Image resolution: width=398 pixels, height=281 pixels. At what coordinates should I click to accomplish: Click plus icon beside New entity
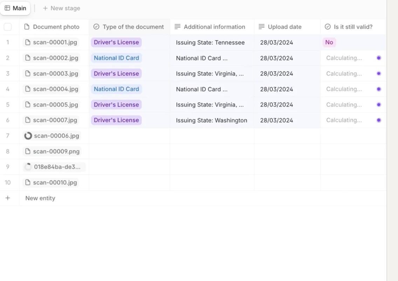8,198
